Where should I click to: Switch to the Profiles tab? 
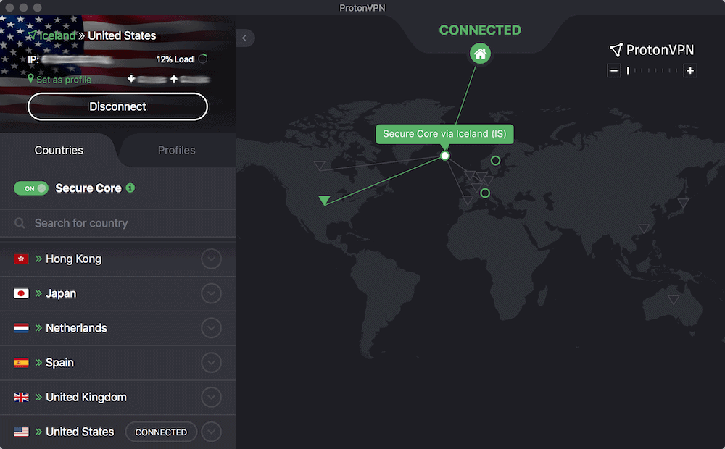pyautogui.click(x=176, y=150)
